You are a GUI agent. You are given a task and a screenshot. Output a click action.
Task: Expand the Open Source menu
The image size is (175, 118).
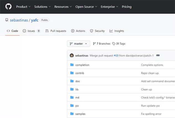point(86,7)
